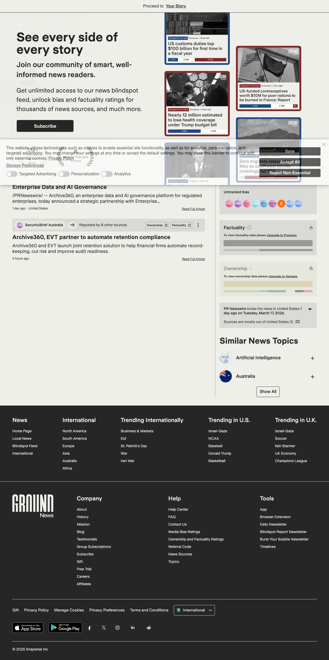Screen dimensions: 329x660
Task: Toggle the Analytics switch
Action: pos(107,174)
